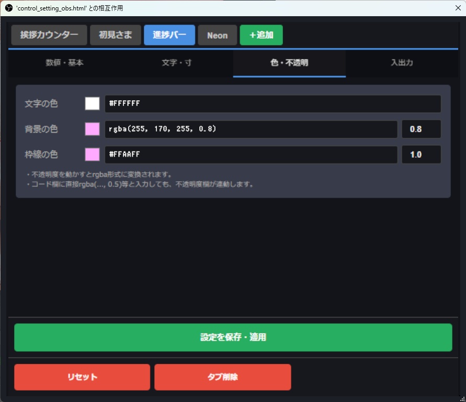
Task: Click the #FFAAFF border color field
Action: [251, 155]
